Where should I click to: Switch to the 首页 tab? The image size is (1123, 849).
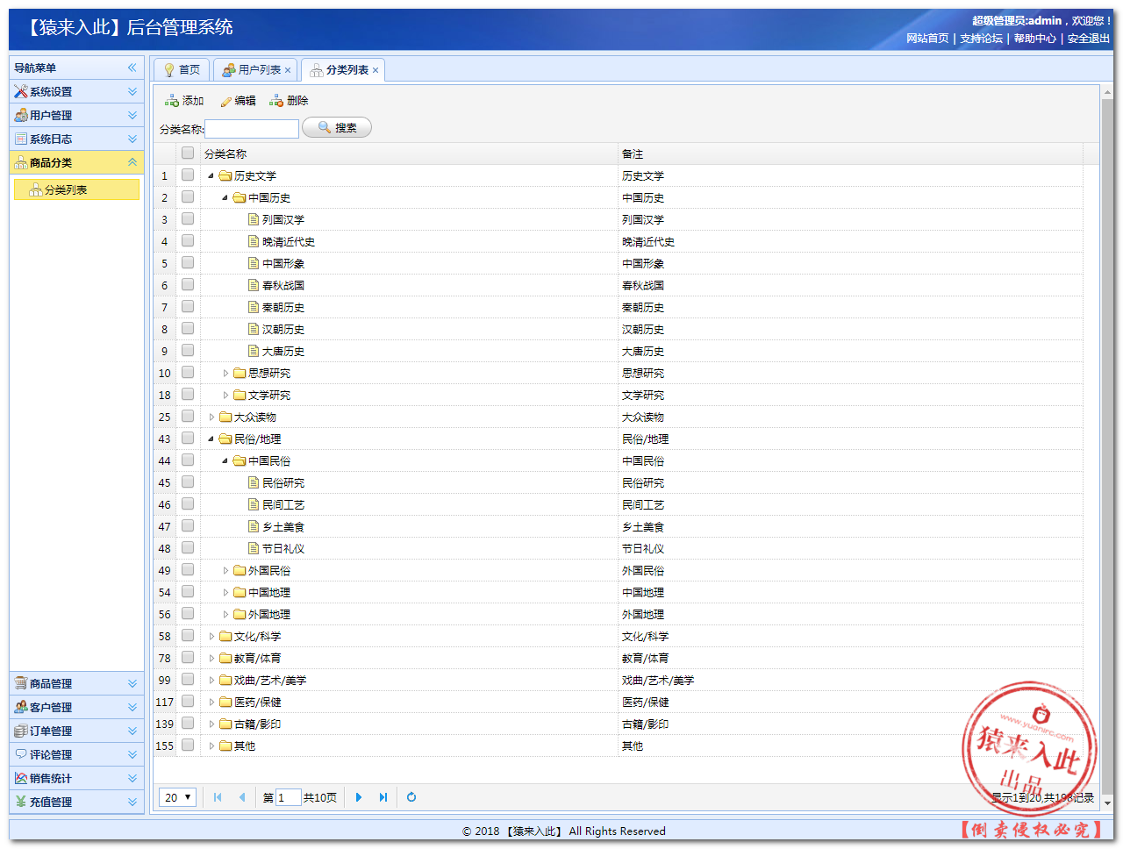click(x=182, y=70)
